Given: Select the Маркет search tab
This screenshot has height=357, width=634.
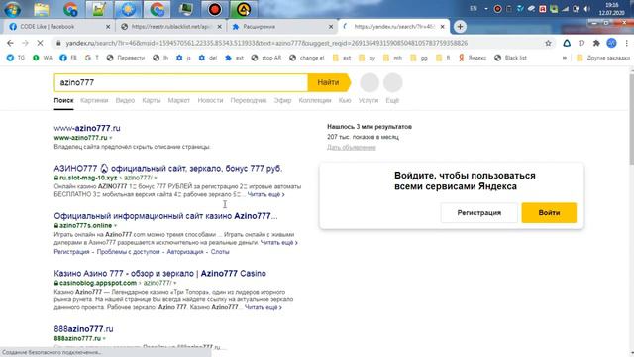Looking at the screenshot, I should [x=178, y=100].
